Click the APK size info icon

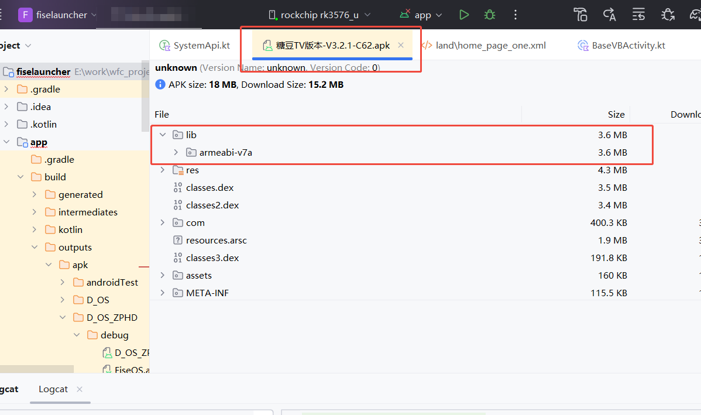tap(160, 84)
